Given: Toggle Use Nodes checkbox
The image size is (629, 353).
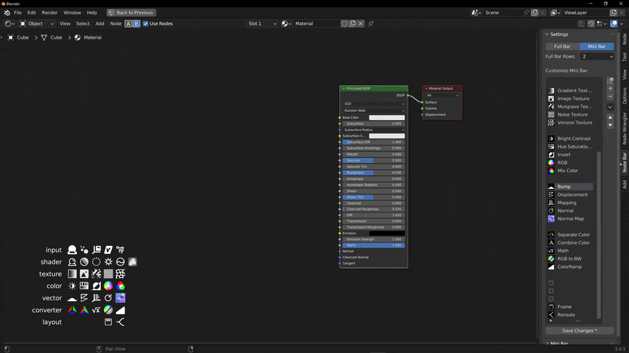Looking at the screenshot, I should pyautogui.click(x=146, y=24).
